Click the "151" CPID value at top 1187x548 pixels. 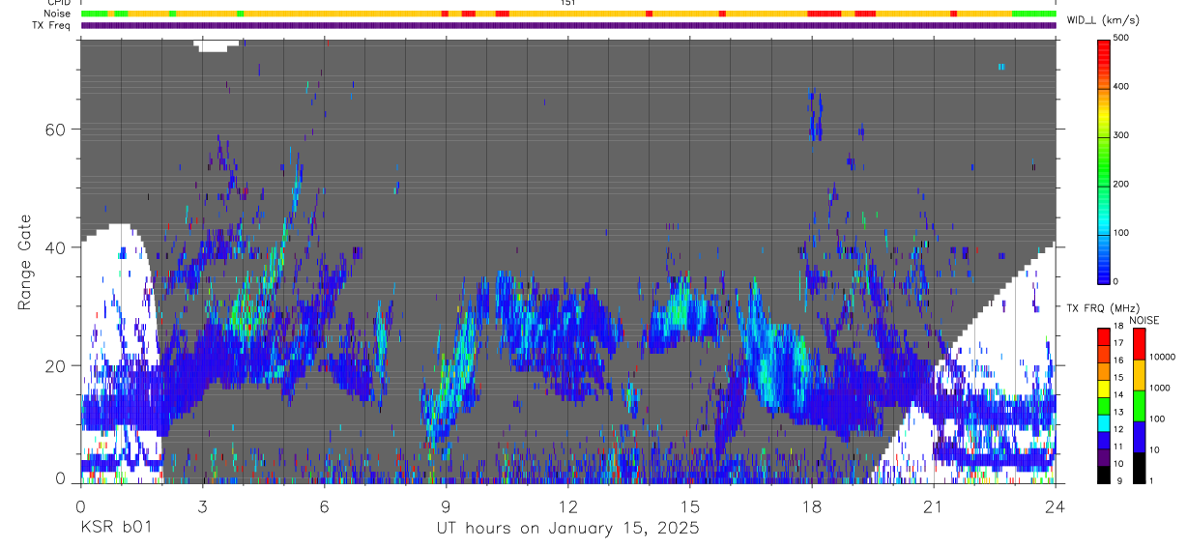(567, 3)
